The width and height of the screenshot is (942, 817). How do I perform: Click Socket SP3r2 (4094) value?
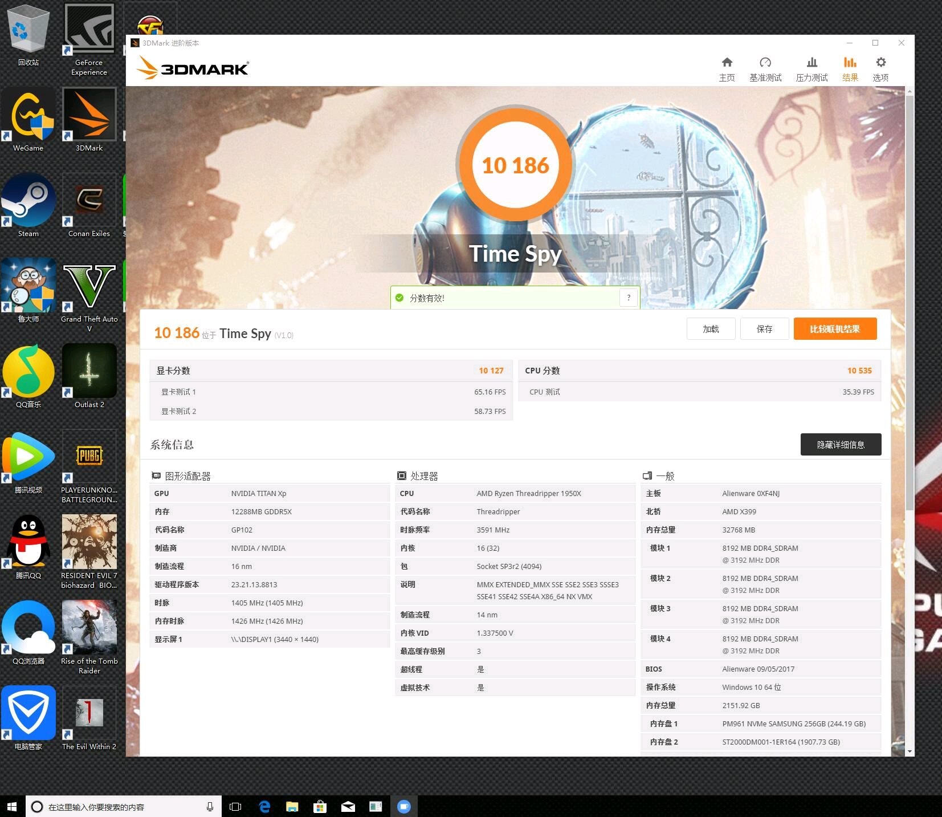pos(509,566)
